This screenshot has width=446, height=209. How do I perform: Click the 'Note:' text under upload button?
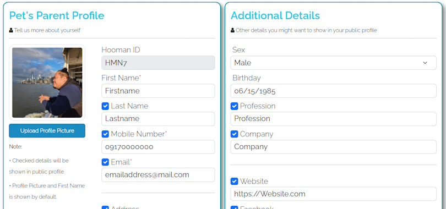click(15, 147)
